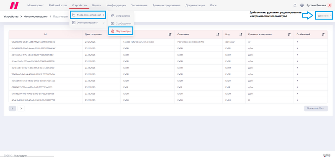Image resolution: width=335 pixels, height=157 pixels.
Task: Expand the Экомониторинг submenu
Action: (x=88, y=23)
